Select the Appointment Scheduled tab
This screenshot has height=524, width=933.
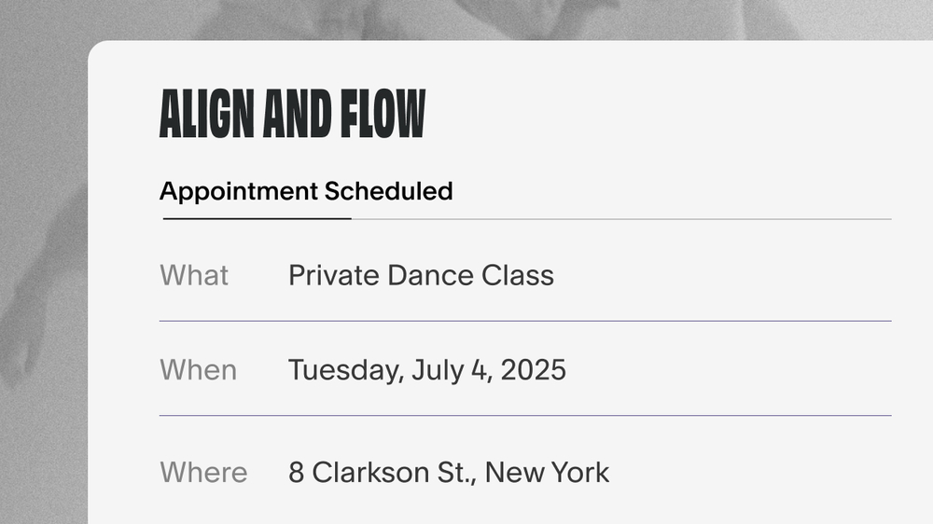pos(306,191)
